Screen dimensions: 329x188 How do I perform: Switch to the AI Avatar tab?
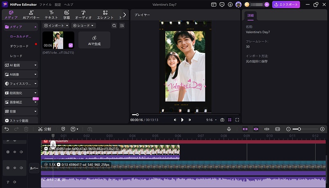31,15
